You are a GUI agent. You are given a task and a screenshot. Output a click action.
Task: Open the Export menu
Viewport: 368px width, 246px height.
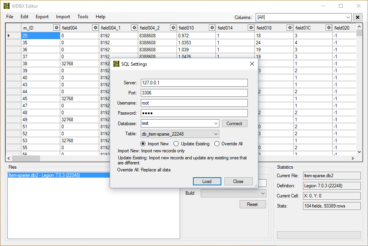coord(42,17)
